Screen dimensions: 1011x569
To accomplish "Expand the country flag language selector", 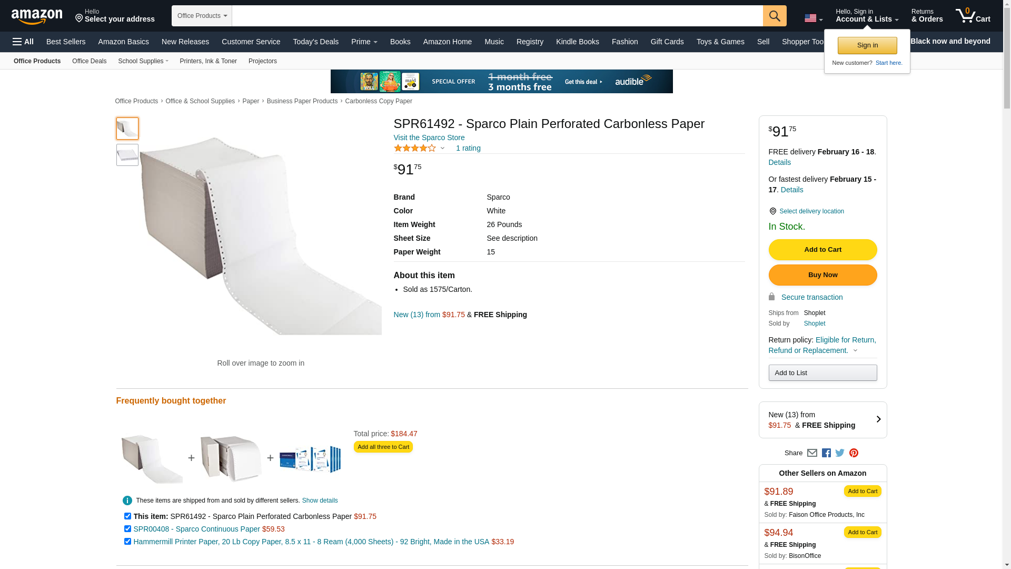I will coord(813,18).
